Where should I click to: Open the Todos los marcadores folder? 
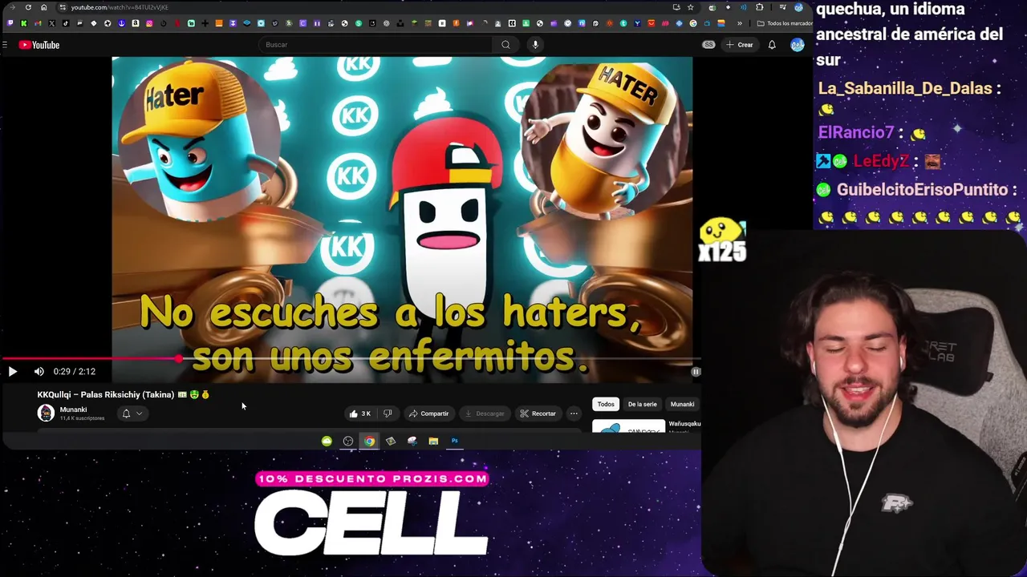[784, 23]
